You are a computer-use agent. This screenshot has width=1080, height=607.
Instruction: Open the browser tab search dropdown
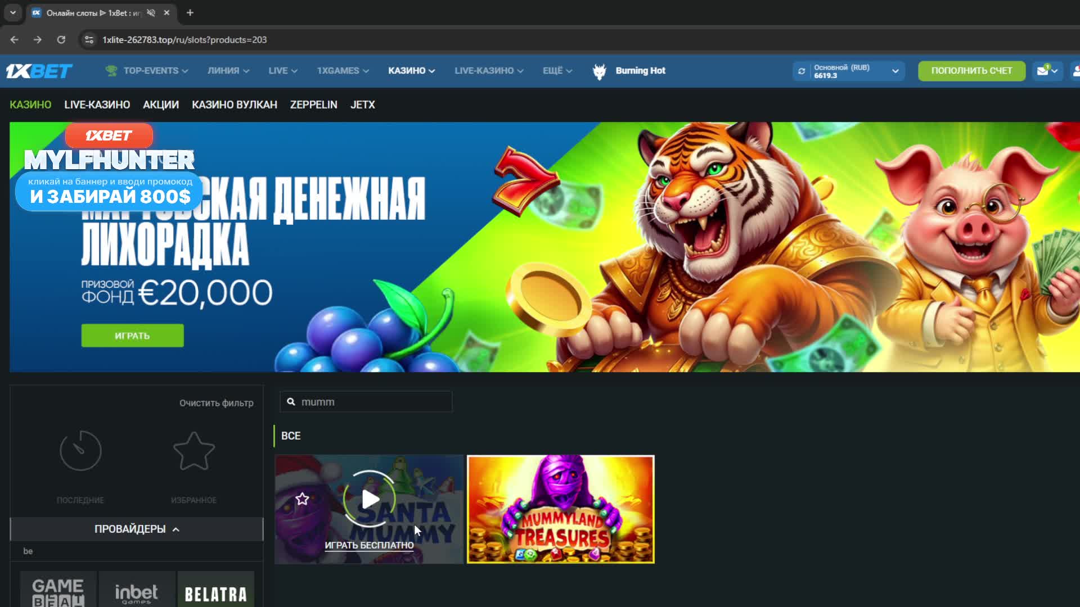13,12
